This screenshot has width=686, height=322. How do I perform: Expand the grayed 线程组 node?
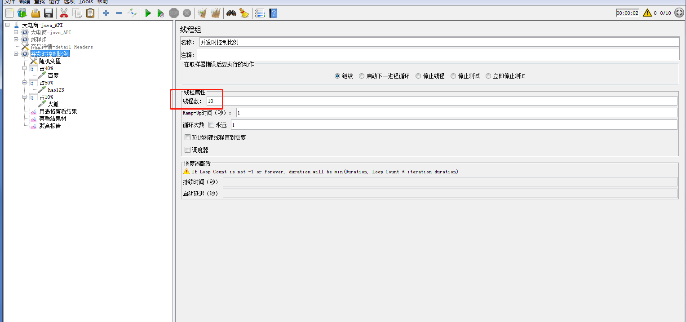pos(17,40)
